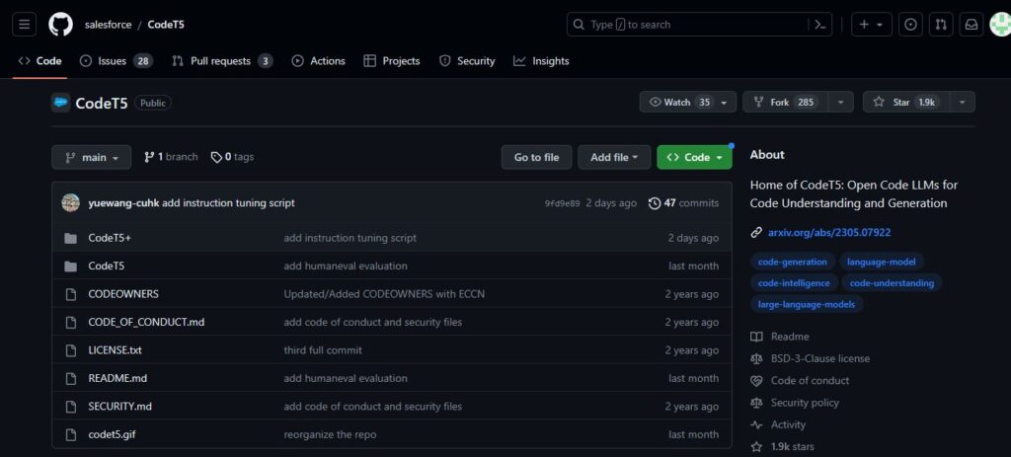Open the Issues icon in the header
The height and width of the screenshot is (457, 1011).
click(x=910, y=25)
